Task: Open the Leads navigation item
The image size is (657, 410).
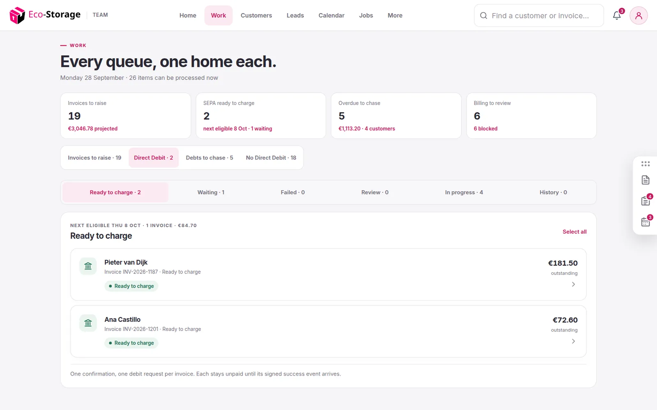Action: (295, 16)
